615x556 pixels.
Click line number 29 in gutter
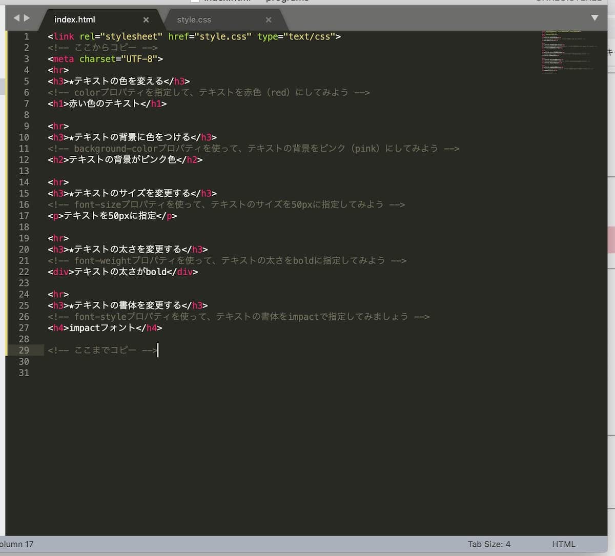(x=24, y=350)
